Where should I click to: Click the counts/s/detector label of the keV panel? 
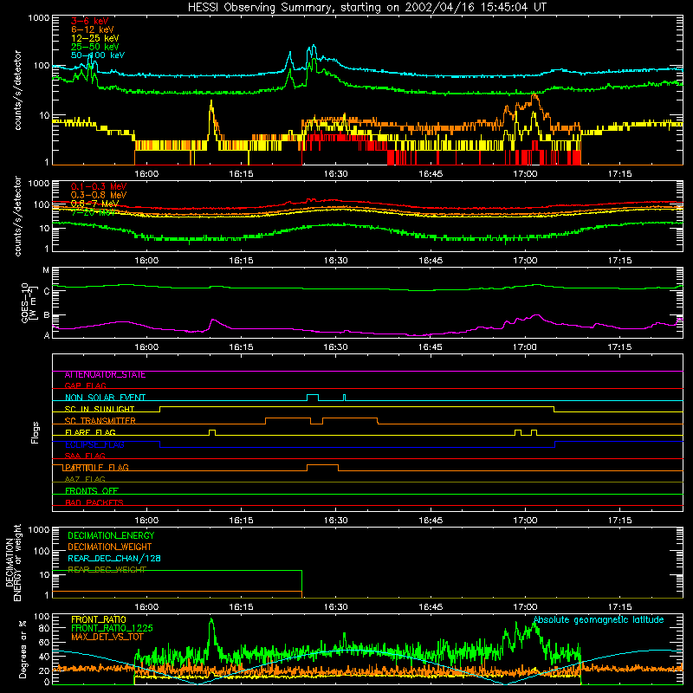pos(17,90)
